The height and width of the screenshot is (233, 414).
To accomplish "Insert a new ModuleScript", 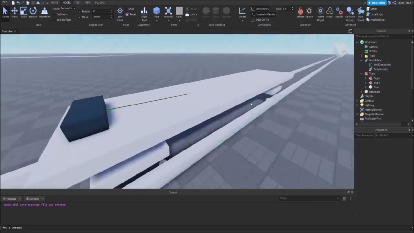I will 376,20.
